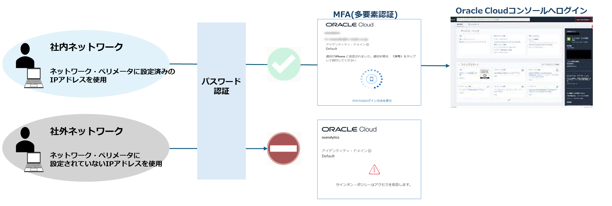Click the red warning triangle icon
612x206 pixels.
(x=374, y=170)
